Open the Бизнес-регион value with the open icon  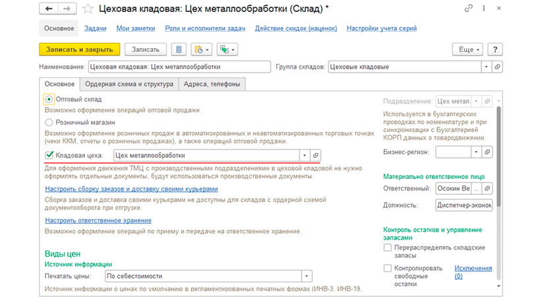coord(487,152)
